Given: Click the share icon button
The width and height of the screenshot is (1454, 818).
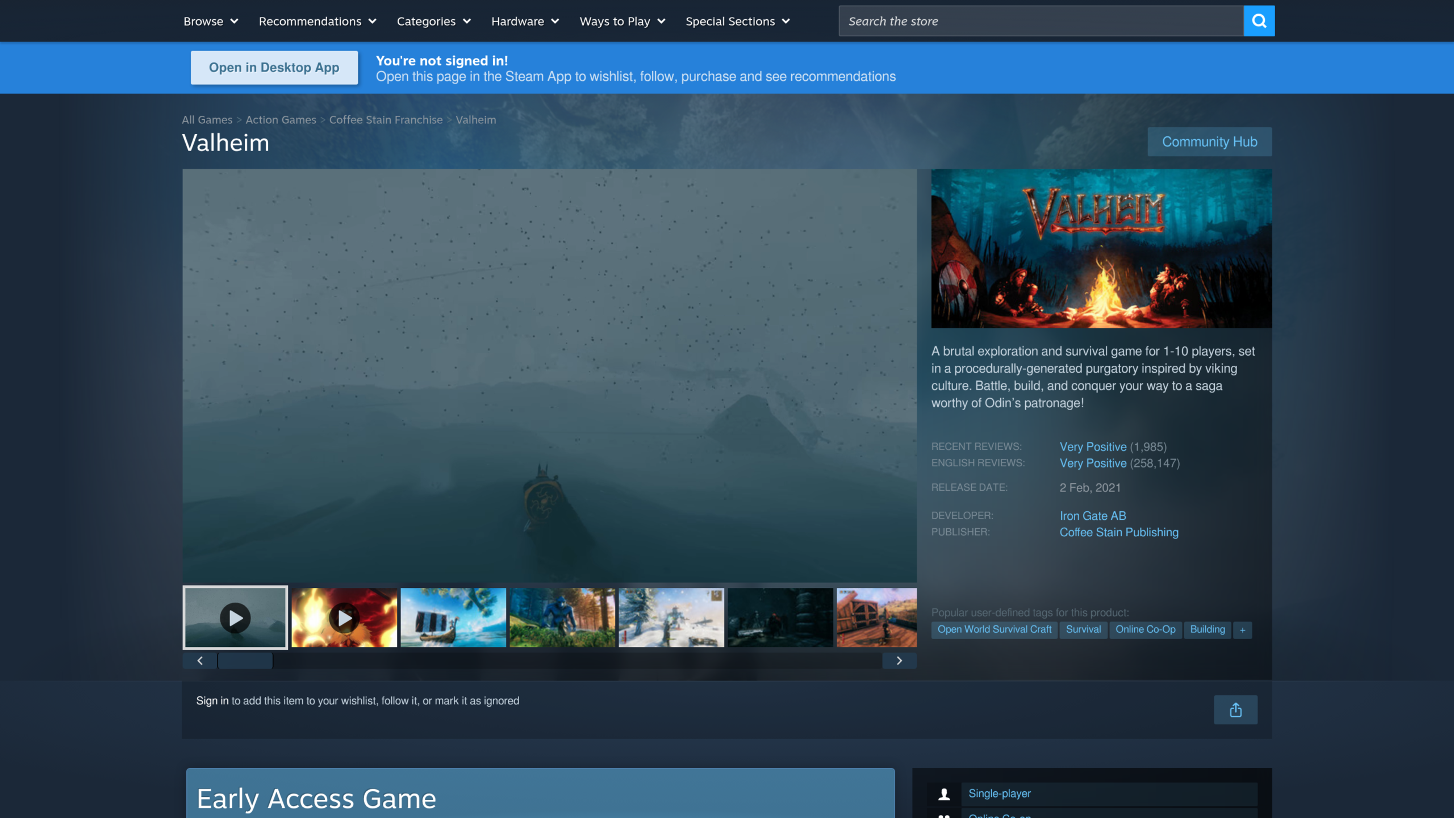Looking at the screenshot, I should tap(1235, 710).
